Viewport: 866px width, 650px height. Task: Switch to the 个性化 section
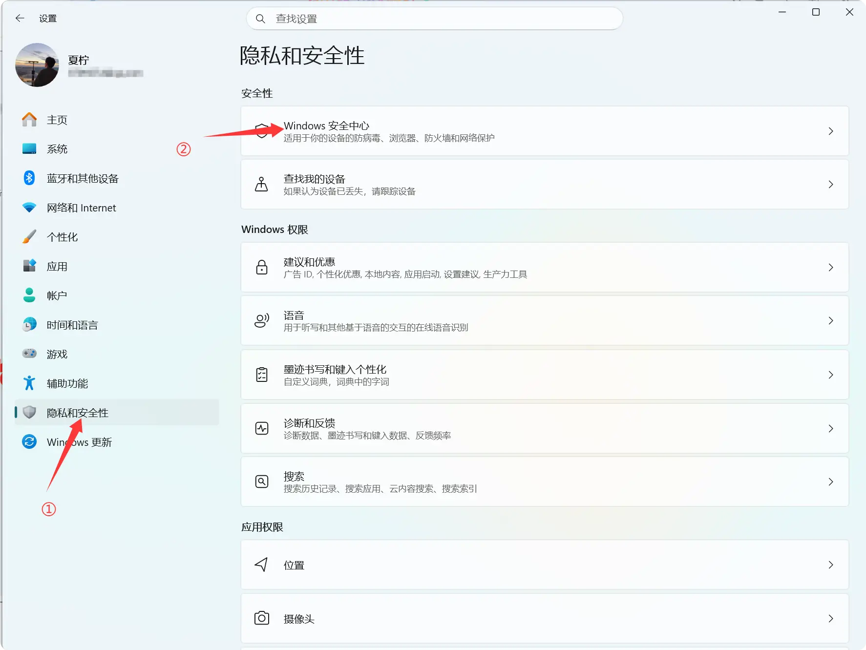pos(62,237)
